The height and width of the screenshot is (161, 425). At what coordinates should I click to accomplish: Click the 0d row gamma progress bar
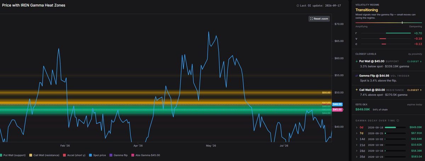click(395, 127)
